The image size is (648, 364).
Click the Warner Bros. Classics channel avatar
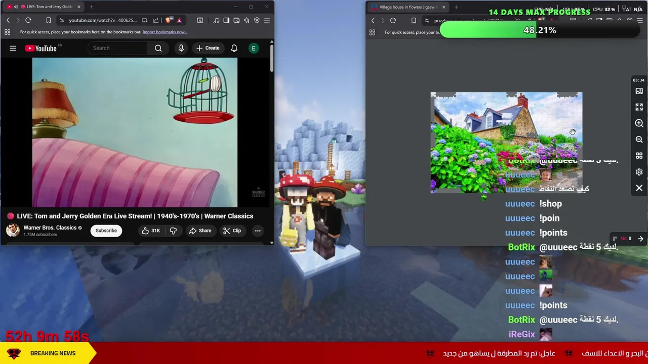coord(13,231)
